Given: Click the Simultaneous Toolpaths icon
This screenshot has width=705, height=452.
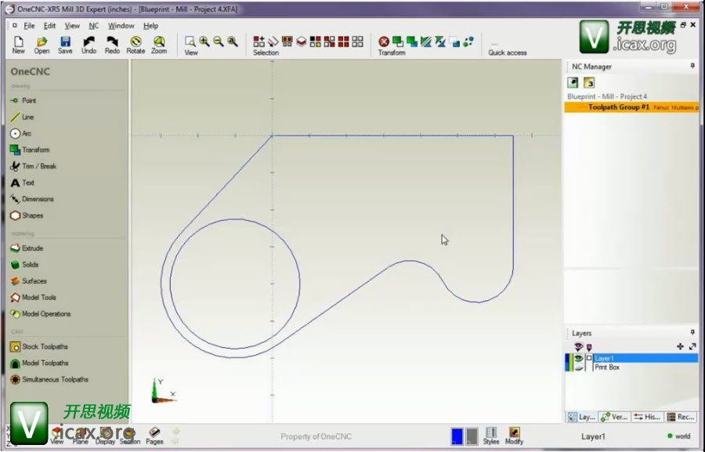Looking at the screenshot, I should point(15,379).
